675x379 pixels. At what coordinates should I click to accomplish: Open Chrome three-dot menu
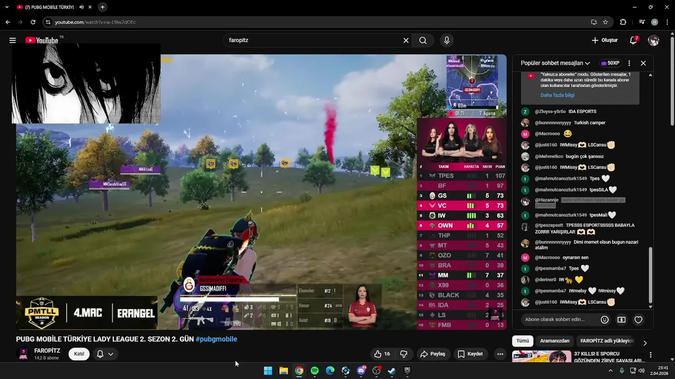point(668,22)
